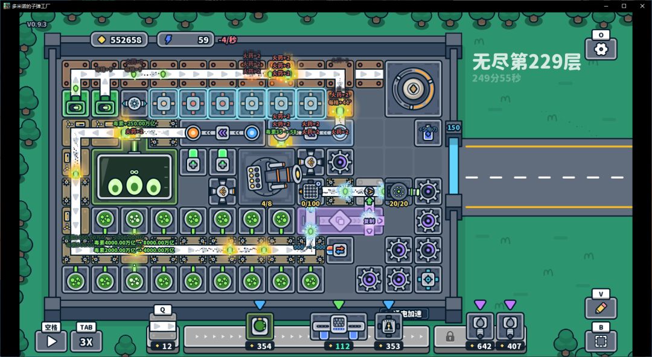Viewport: 652px width, 357px height.
Task: Select the purple gear tile beside 20/20 machine
Action: coord(428,192)
